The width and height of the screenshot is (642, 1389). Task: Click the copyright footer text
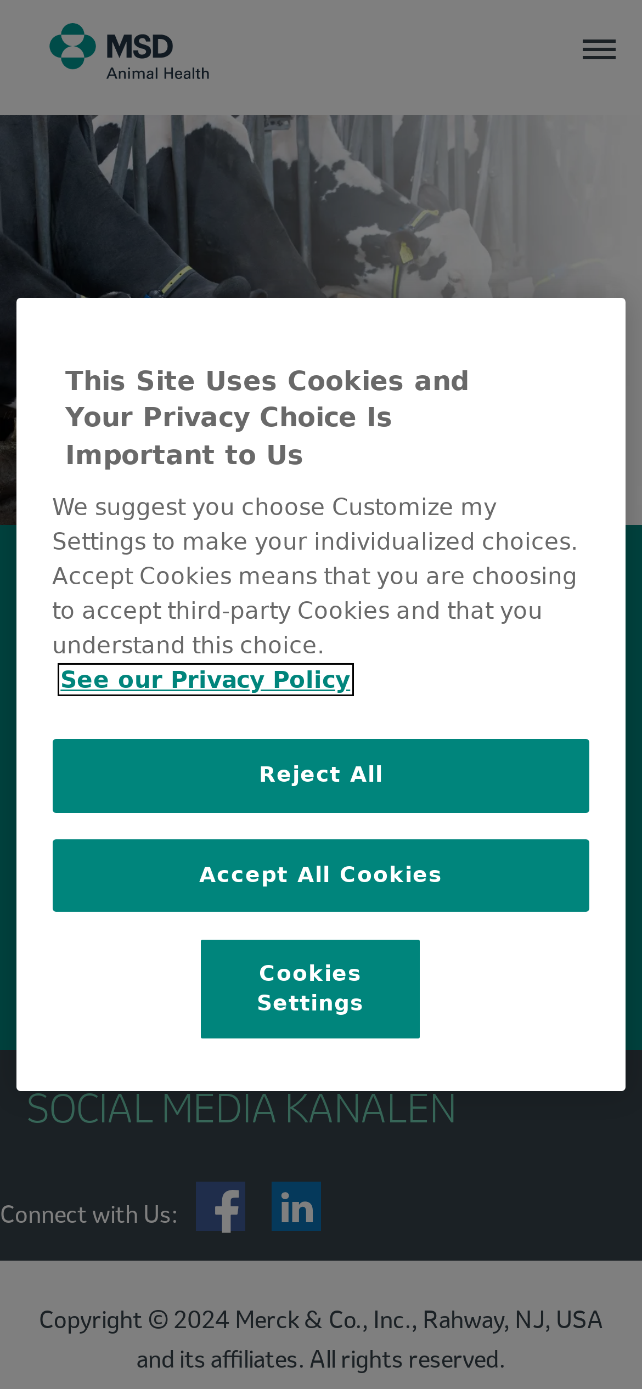point(321,1340)
